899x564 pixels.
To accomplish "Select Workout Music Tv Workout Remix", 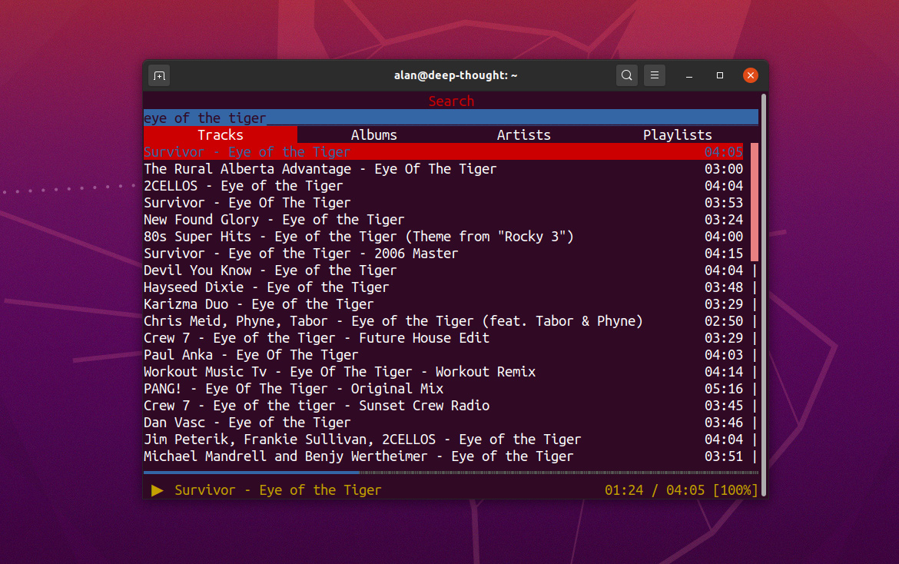I will (x=443, y=372).
